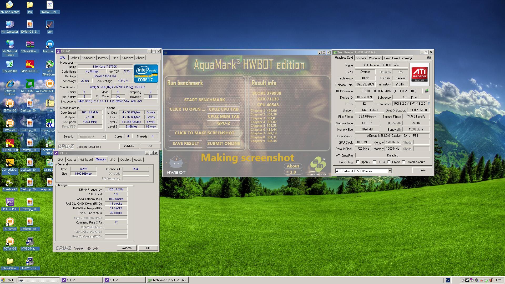Click About button in AquaMark
This screenshot has width=505, height=284.
pos(293,166)
